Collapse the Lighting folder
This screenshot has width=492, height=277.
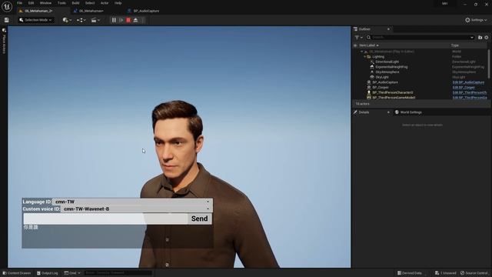click(365, 57)
